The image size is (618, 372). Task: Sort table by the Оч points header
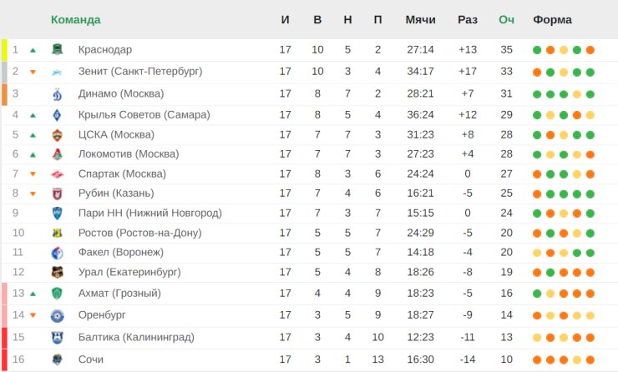[x=506, y=20]
